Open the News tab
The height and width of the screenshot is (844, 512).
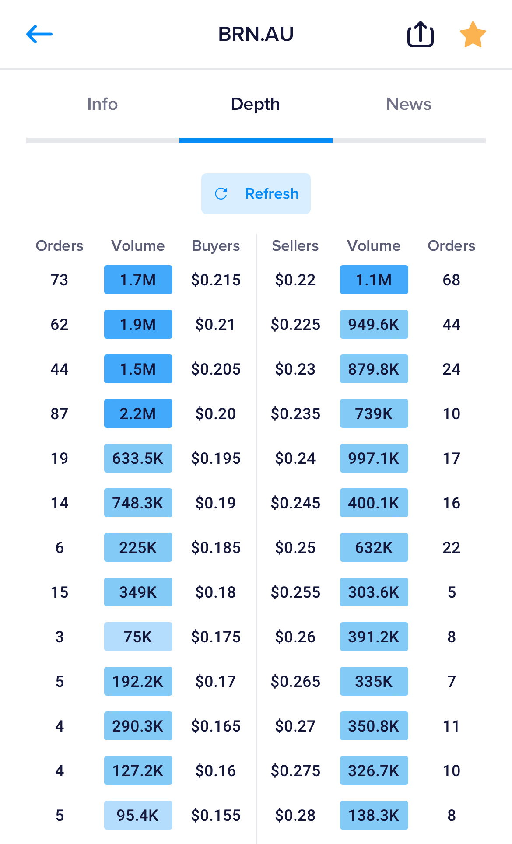[x=409, y=104]
